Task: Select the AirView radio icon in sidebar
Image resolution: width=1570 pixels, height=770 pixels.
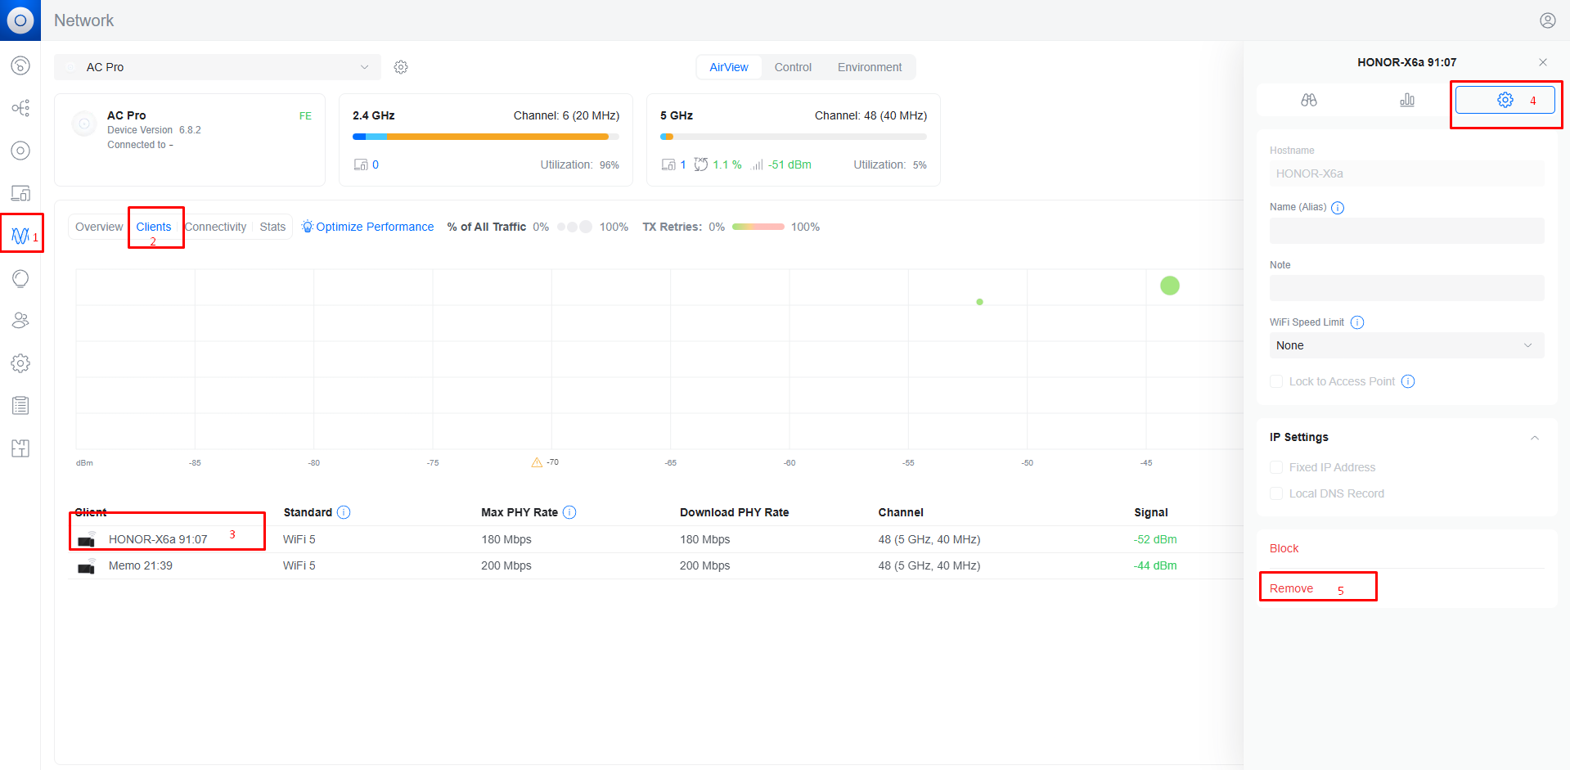Action: (20, 236)
